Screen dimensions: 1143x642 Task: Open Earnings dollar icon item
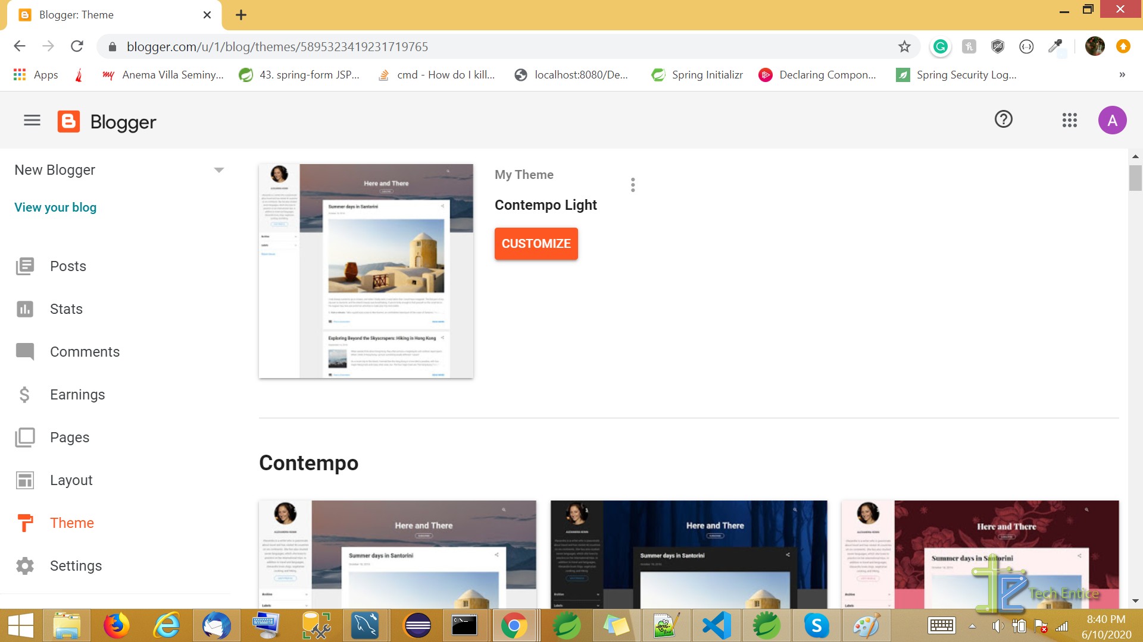[x=24, y=395]
